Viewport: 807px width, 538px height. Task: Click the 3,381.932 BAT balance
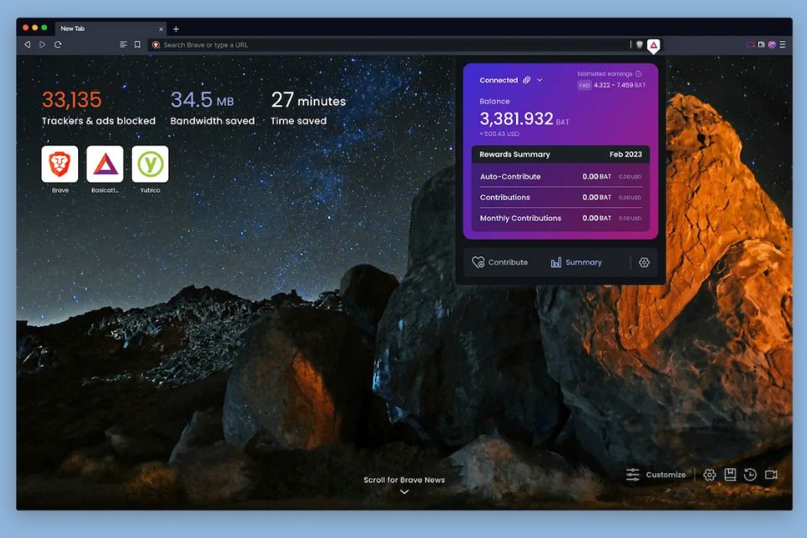tap(525, 119)
